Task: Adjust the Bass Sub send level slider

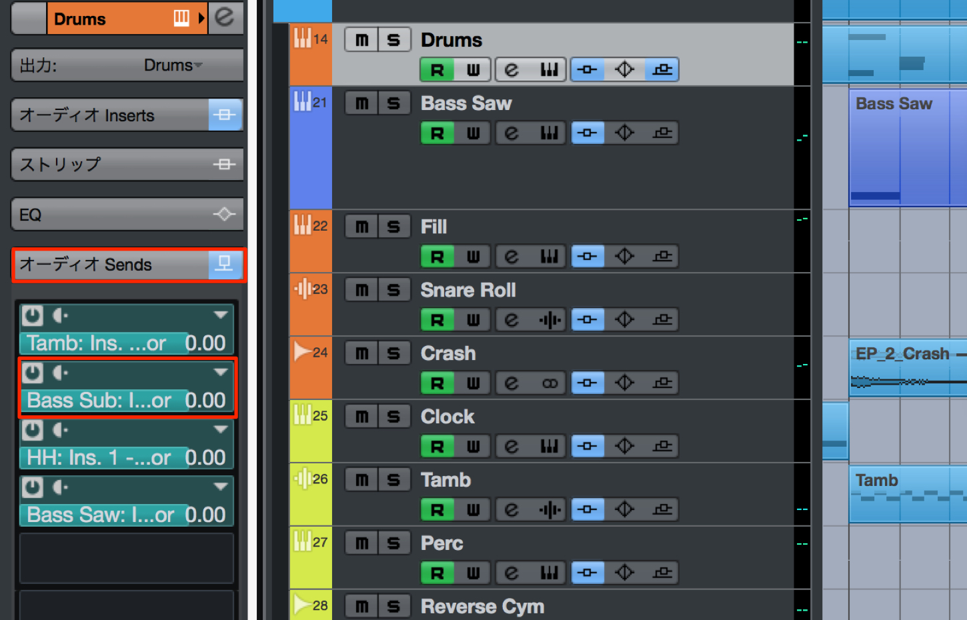Action: [x=127, y=401]
